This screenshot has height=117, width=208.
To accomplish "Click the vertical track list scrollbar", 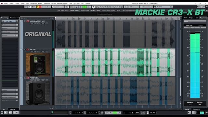I will tap(180, 87).
